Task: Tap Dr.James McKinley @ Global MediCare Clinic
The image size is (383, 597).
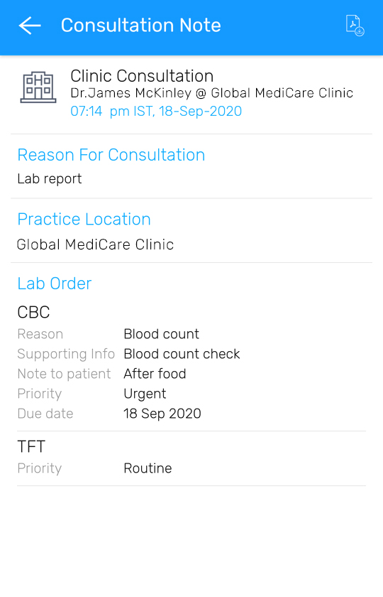Action: 211,93
